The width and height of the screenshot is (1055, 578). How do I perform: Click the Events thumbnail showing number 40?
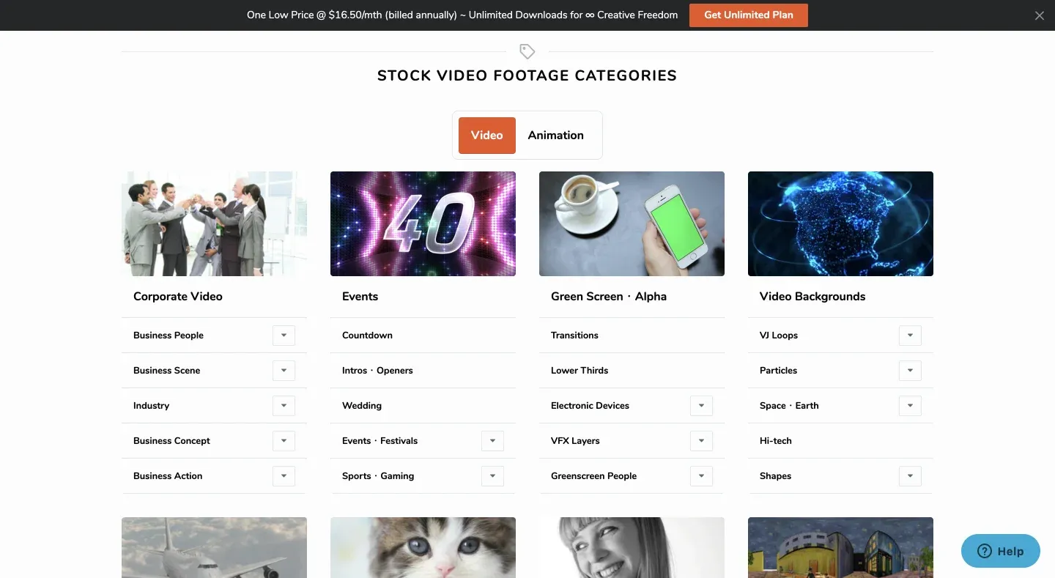(x=423, y=223)
